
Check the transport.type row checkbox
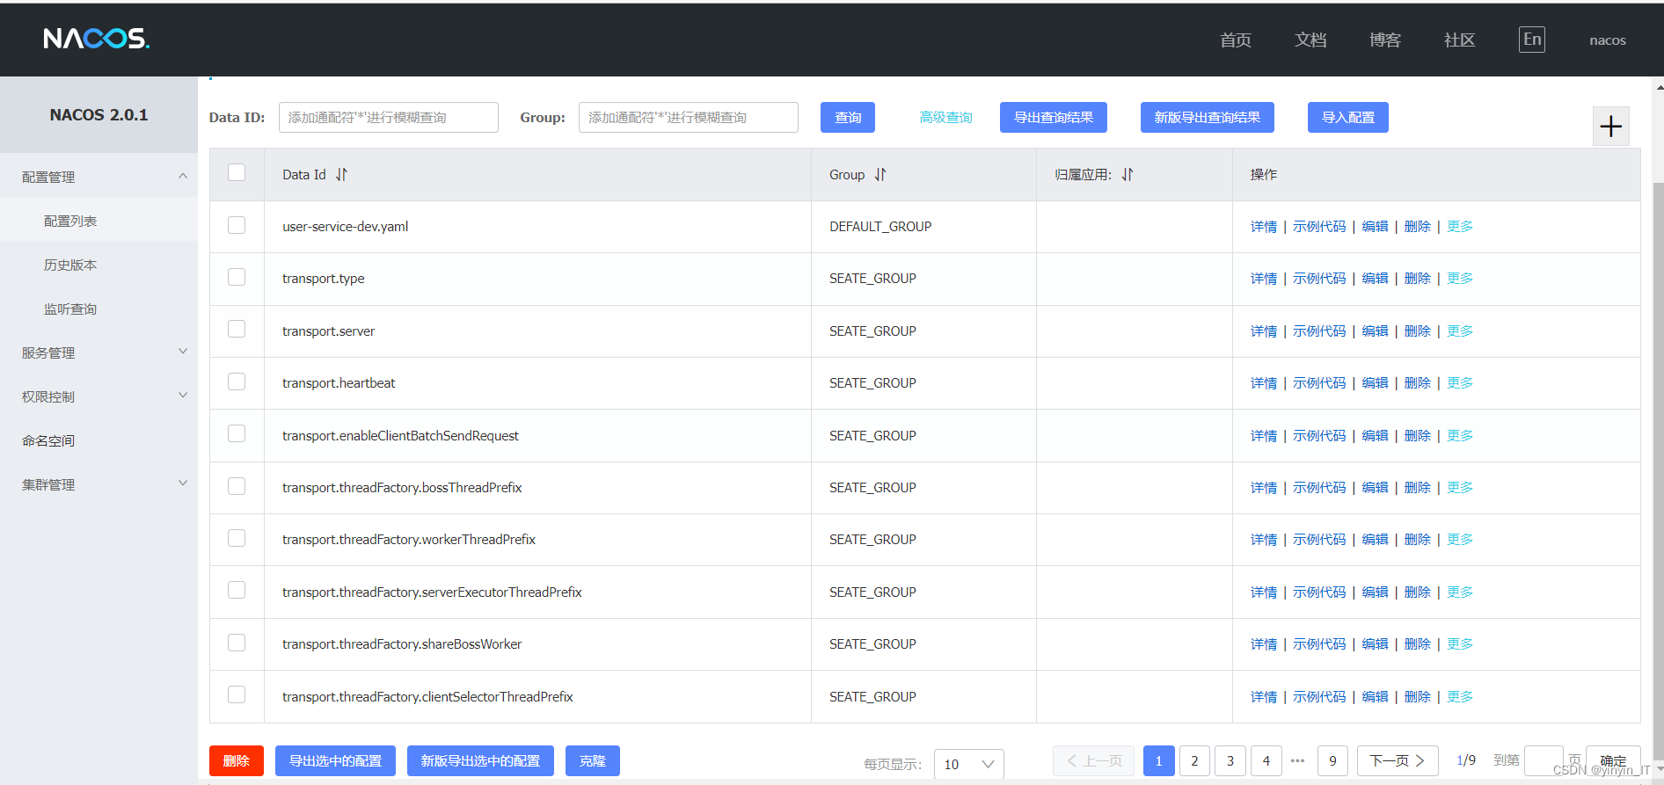(237, 277)
